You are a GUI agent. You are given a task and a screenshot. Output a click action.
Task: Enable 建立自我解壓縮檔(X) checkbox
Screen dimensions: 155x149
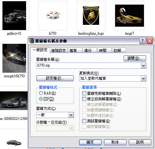(x=102, y=99)
